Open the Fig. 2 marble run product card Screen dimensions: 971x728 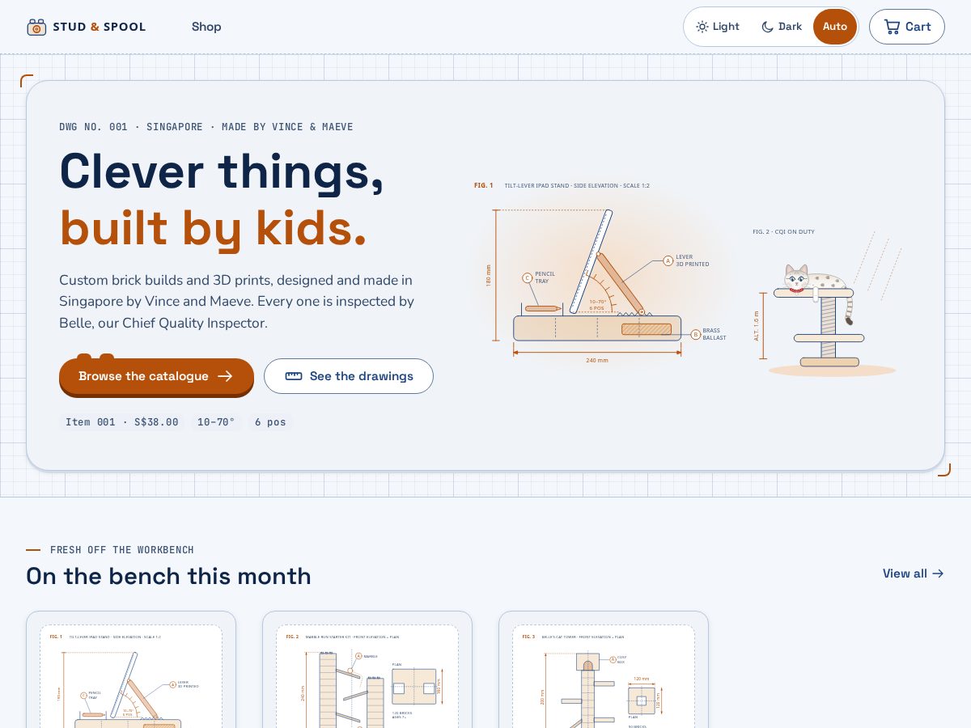[x=367, y=670]
